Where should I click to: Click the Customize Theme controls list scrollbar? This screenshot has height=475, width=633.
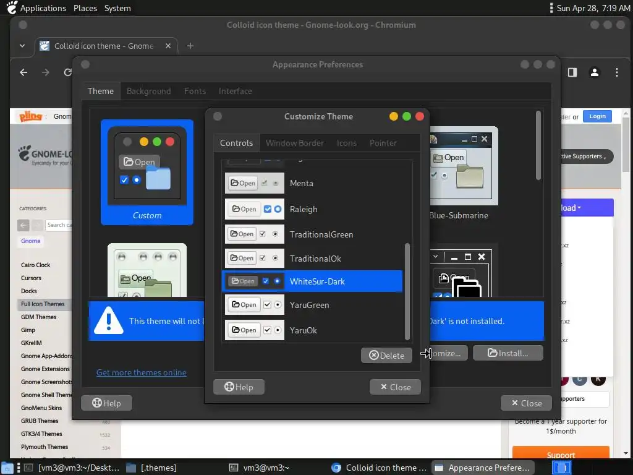tap(407, 291)
